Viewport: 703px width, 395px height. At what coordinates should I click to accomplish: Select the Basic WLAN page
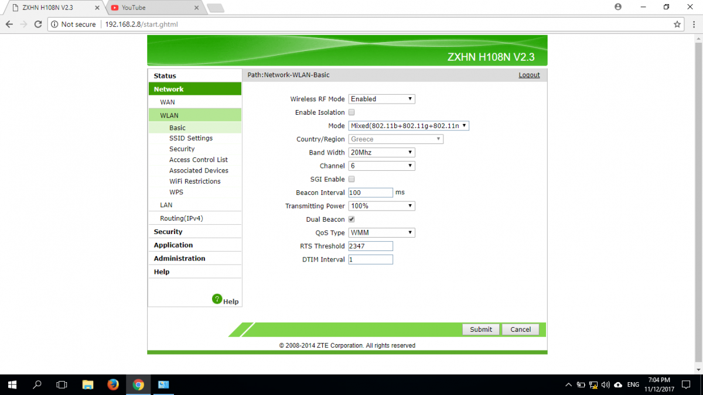click(194, 128)
